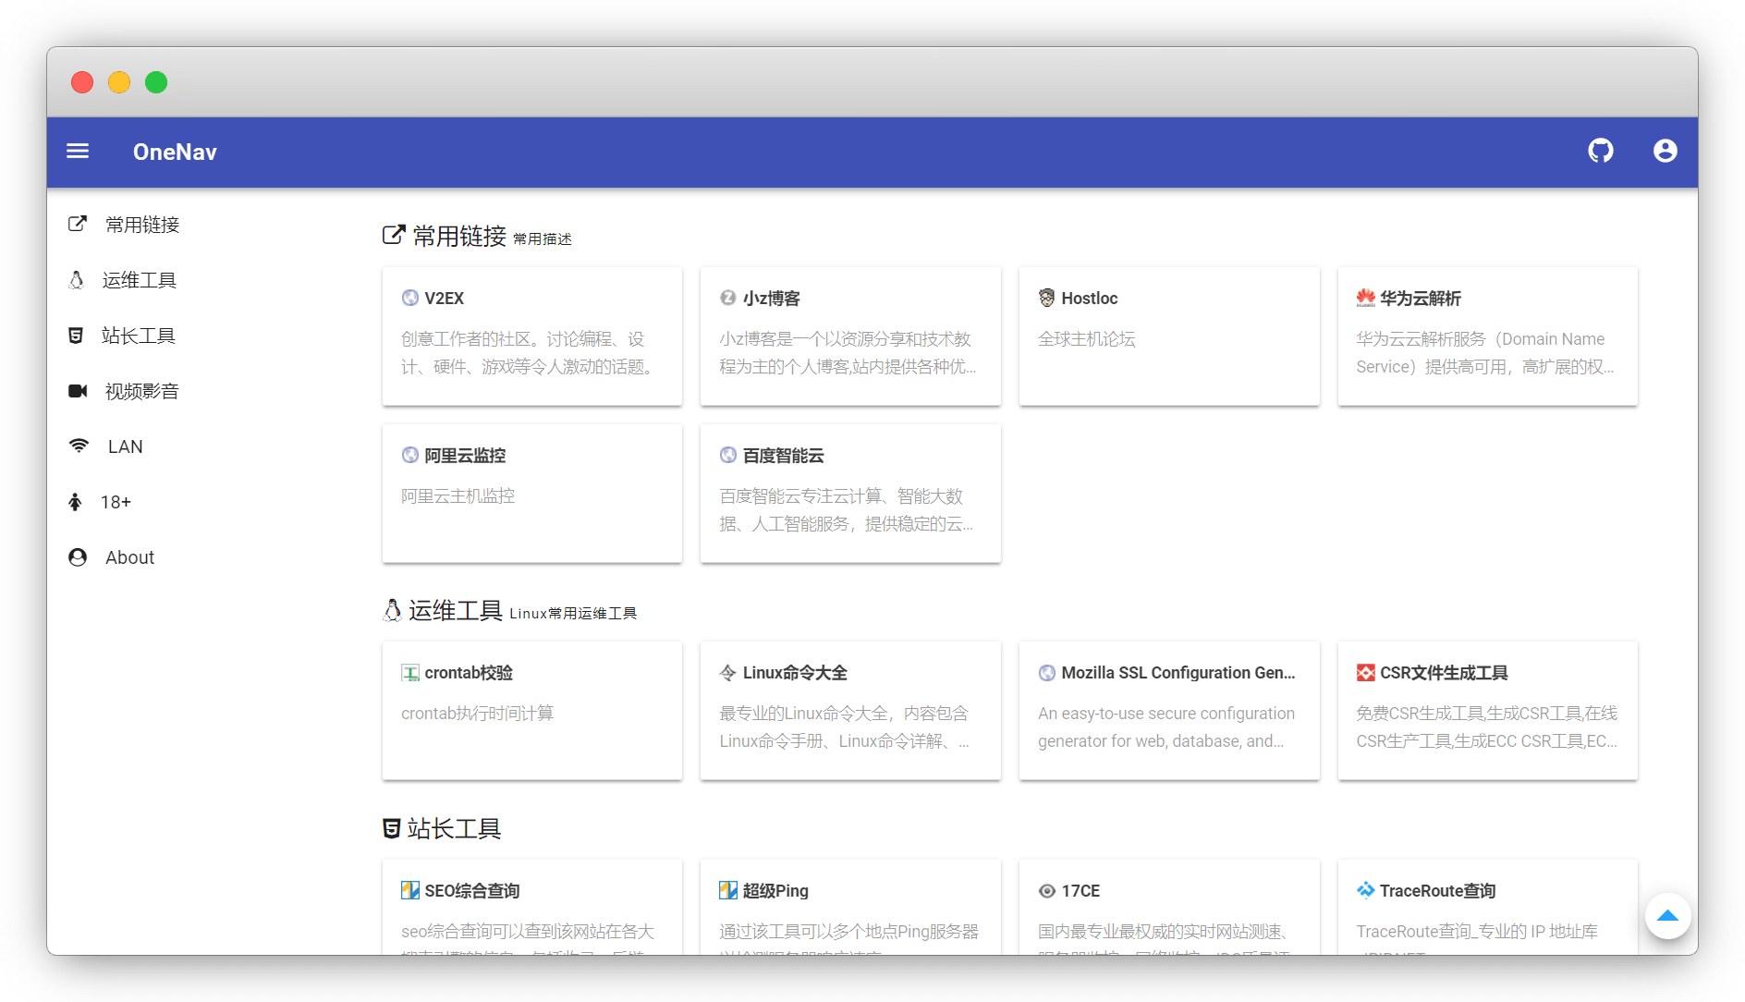1745x1002 pixels.
Task: Click the CSR文件生成工具 card red icon
Action: 1365,673
